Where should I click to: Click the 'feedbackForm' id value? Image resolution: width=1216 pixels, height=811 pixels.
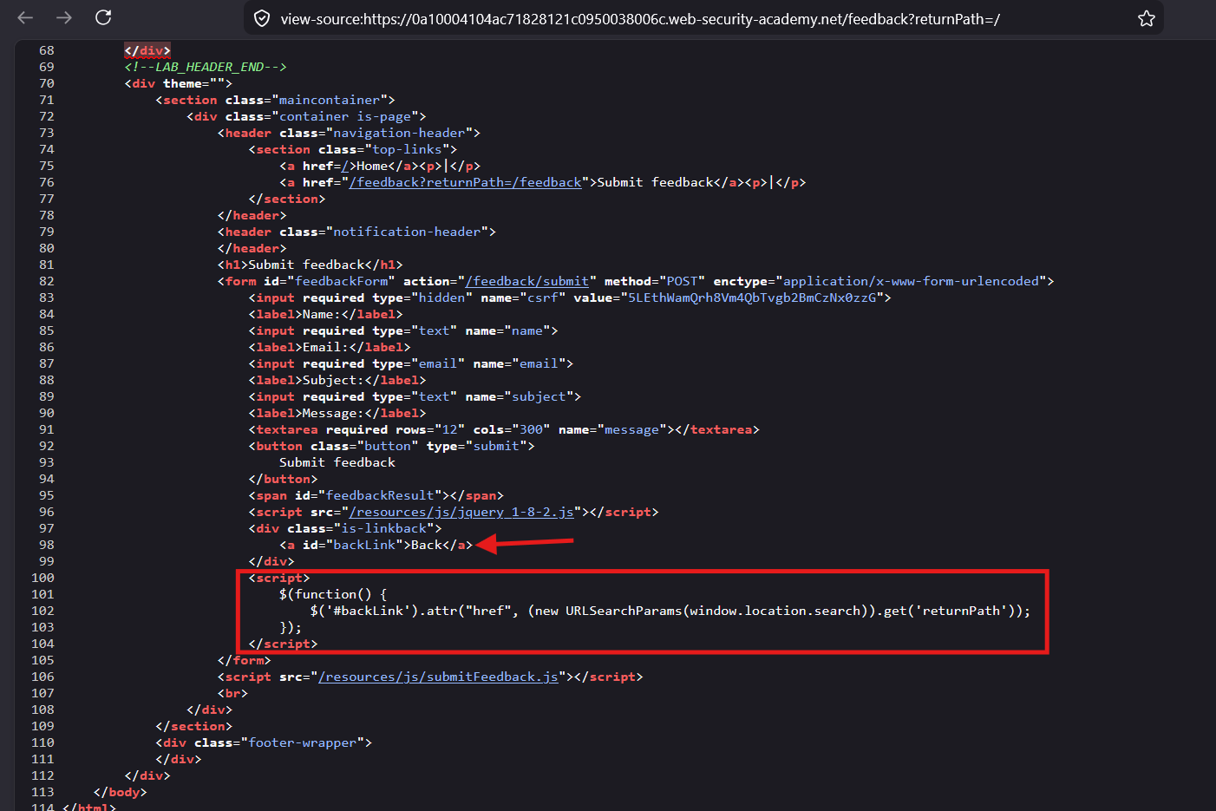[x=341, y=281]
